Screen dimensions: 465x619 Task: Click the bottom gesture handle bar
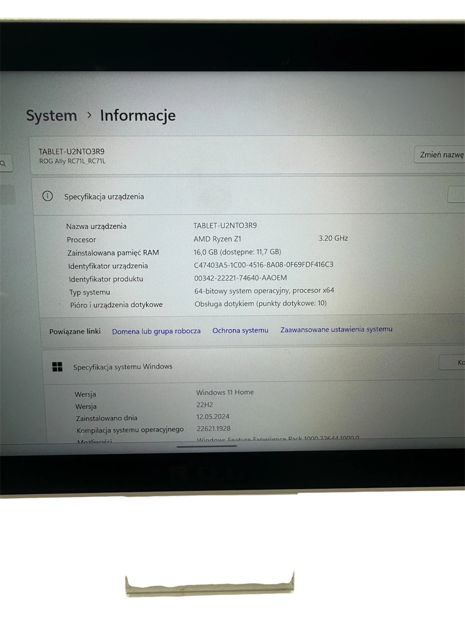(x=207, y=446)
